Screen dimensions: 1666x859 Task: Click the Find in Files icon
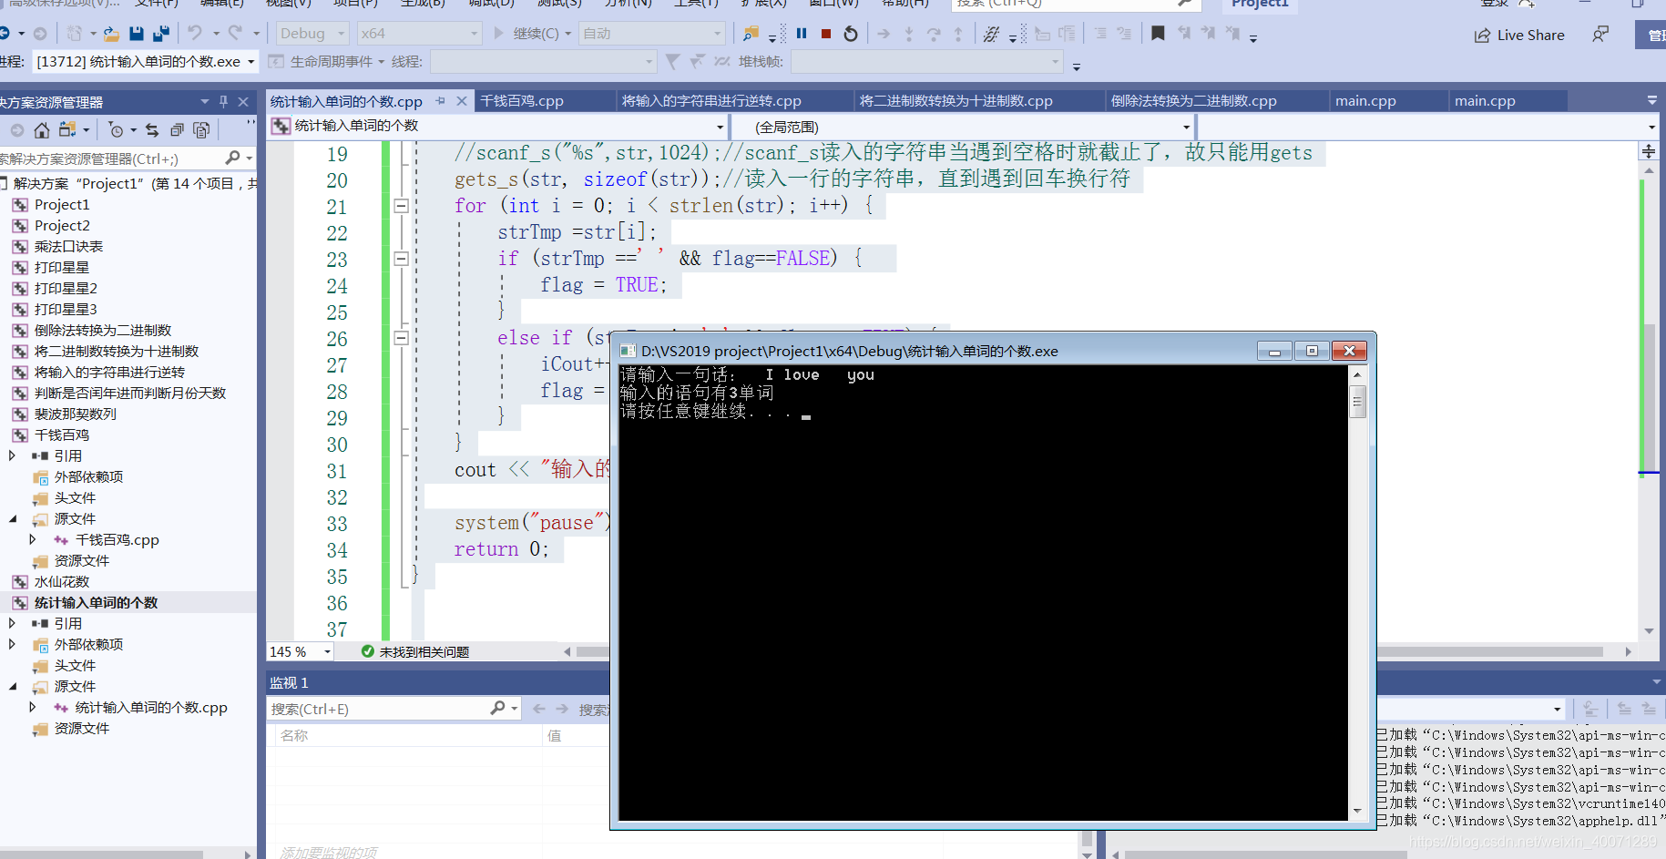pos(751,34)
